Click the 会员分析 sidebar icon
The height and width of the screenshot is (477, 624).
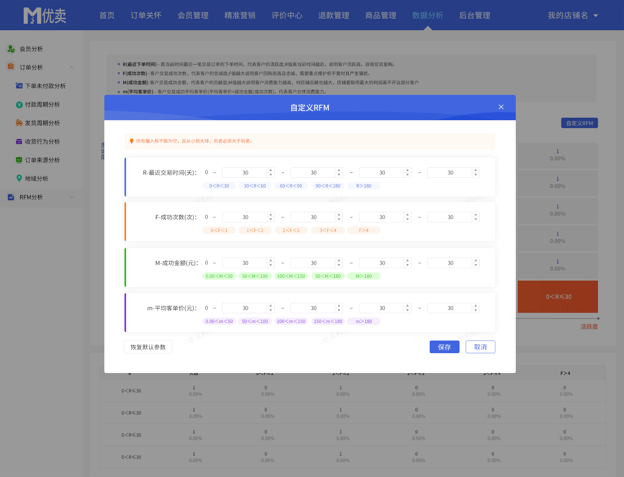tap(11, 49)
